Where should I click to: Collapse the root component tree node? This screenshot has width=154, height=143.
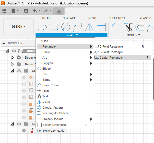(7, 51)
